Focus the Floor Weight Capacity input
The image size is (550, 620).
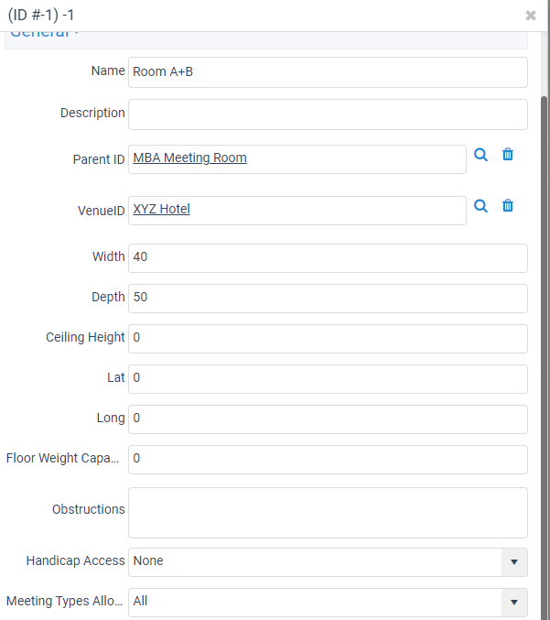(x=328, y=460)
